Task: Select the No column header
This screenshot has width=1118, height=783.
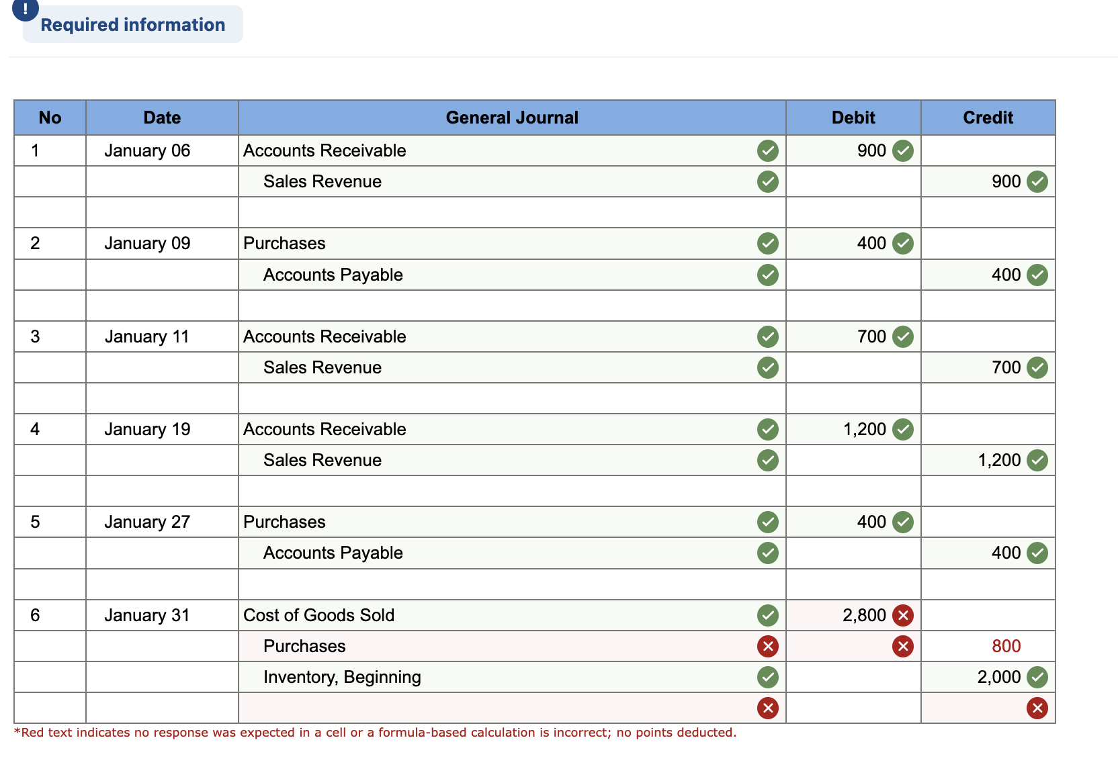Action: pyautogui.click(x=50, y=118)
